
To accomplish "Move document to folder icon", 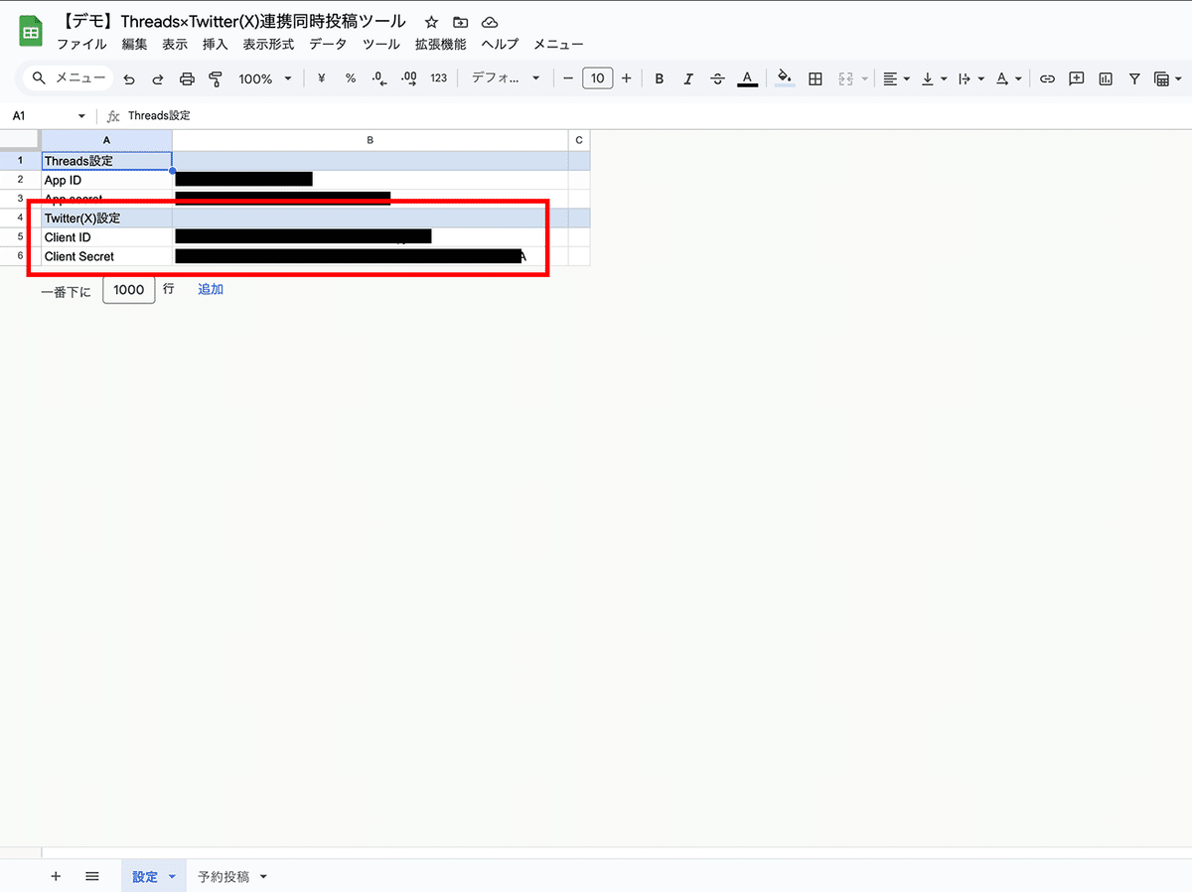I will 460,22.
